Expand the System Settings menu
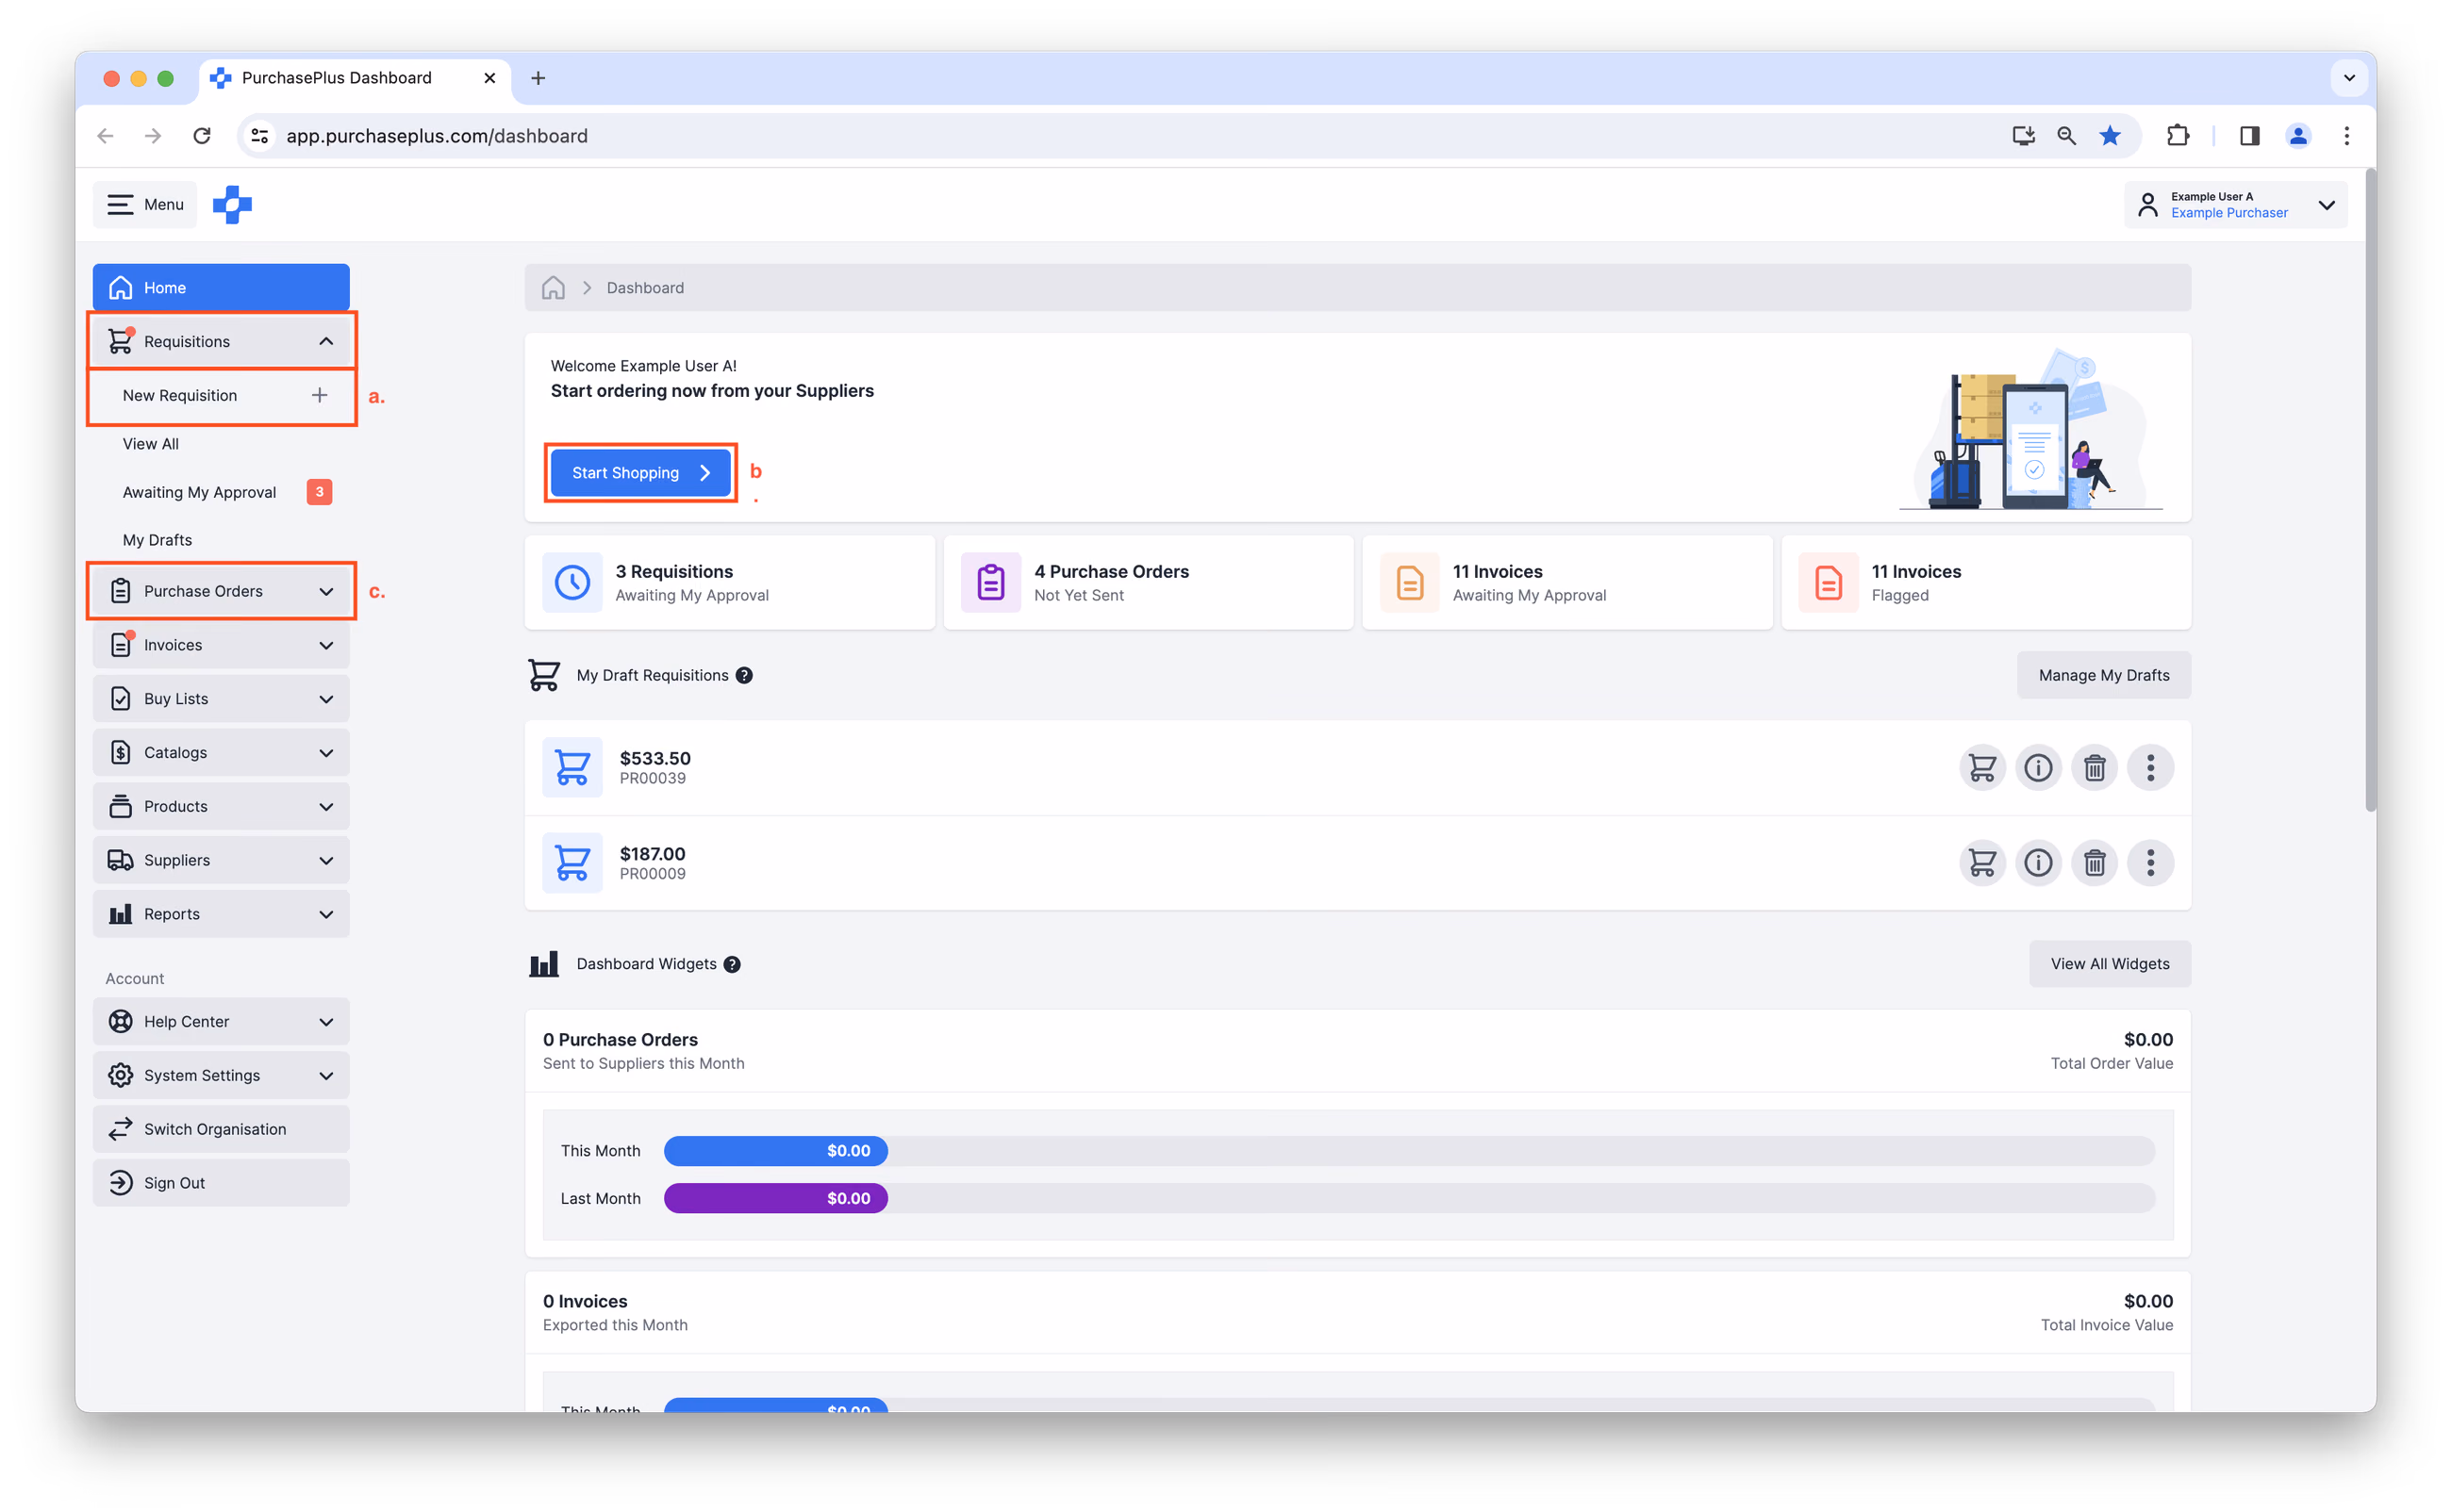 [x=221, y=1076]
